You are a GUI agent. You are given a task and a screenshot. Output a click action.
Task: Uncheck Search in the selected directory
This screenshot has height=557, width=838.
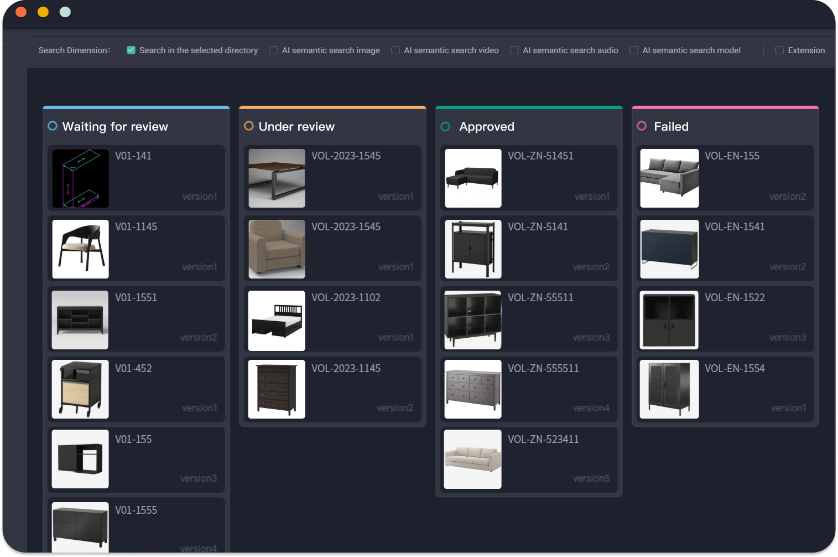(x=131, y=50)
